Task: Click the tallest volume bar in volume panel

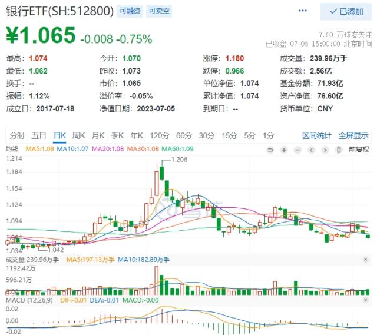Action: pos(156,281)
